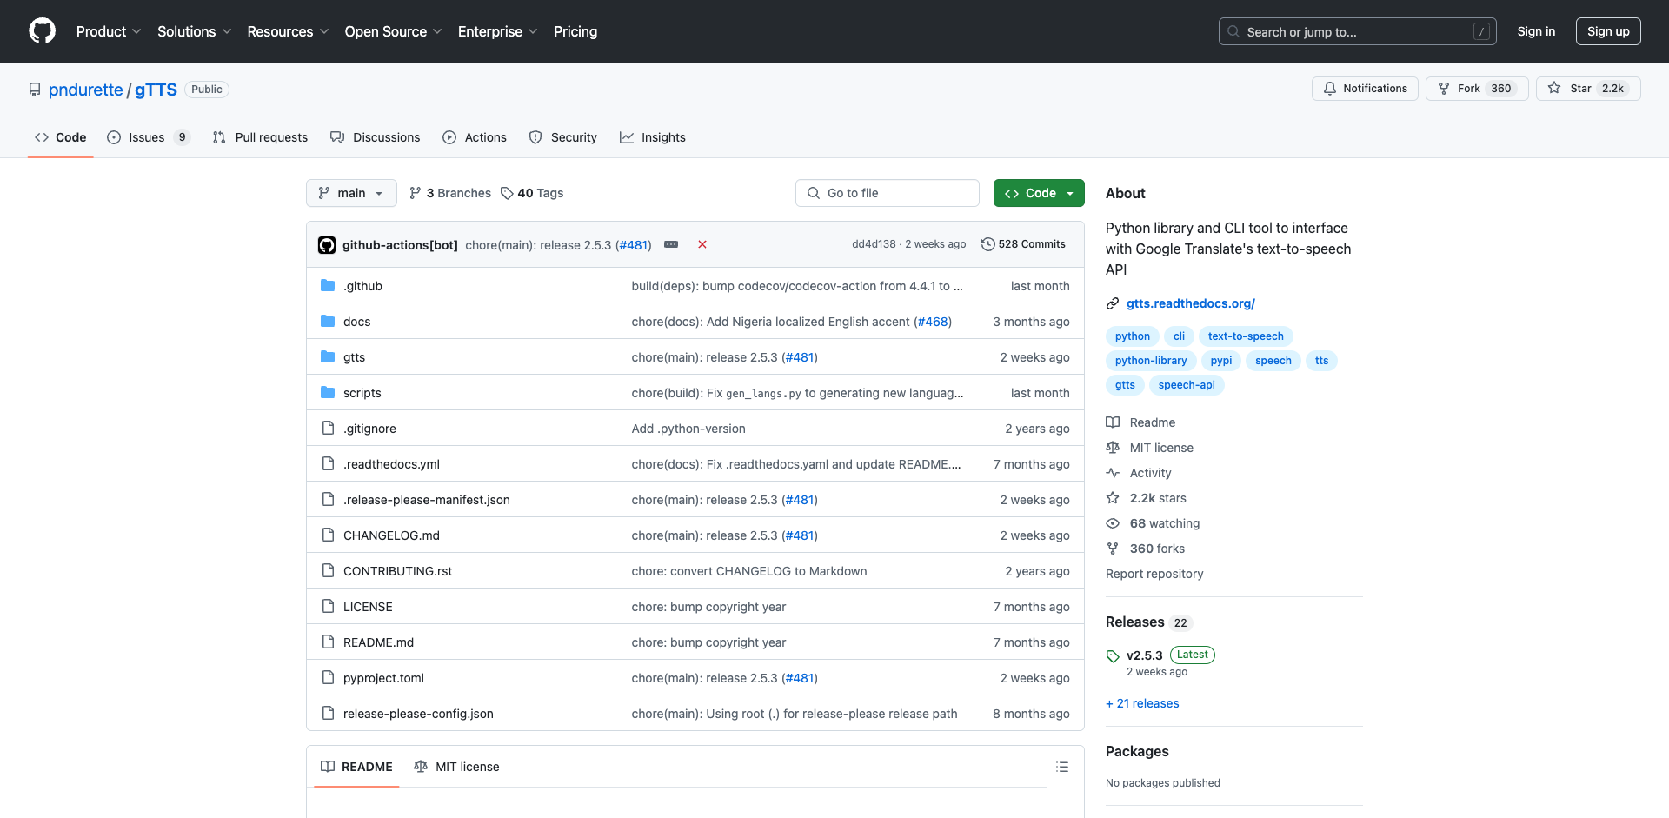Viewport: 1669px width, 818px height.
Task: Switch to the Pull requests tab
Action: pyautogui.click(x=260, y=137)
